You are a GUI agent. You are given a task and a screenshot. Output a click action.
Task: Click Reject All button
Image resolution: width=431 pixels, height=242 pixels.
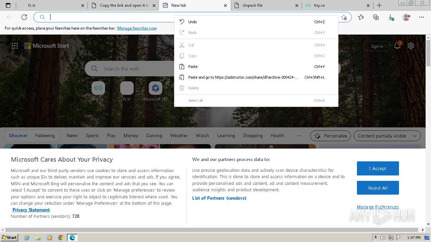[378, 188]
